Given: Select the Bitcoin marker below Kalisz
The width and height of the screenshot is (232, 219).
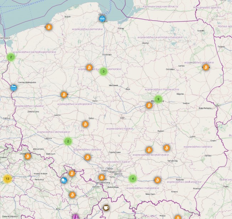Looking at the screenshot, I should click(x=85, y=124).
